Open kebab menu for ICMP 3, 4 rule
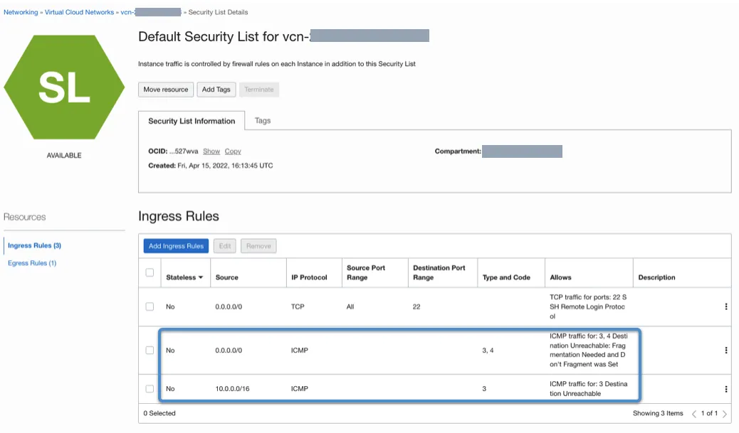The height and width of the screenshot is (433, 739). (725, 350)
